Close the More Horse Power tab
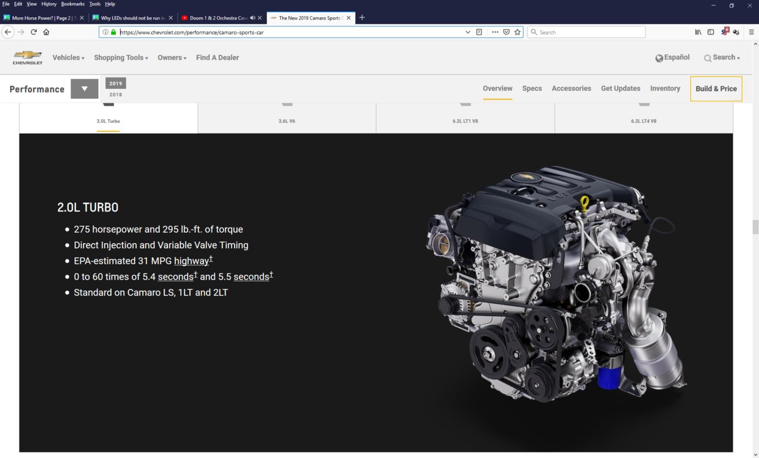Viewport: 759px width, 458px height. (x=82, y=18)
